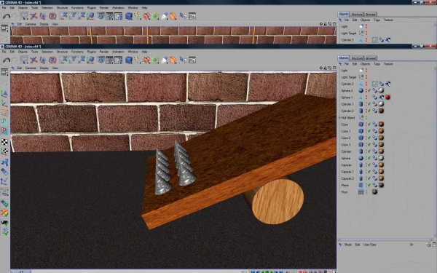Open the Camera menu of front viewport
The image size is (437, 273).
(31, 68)
